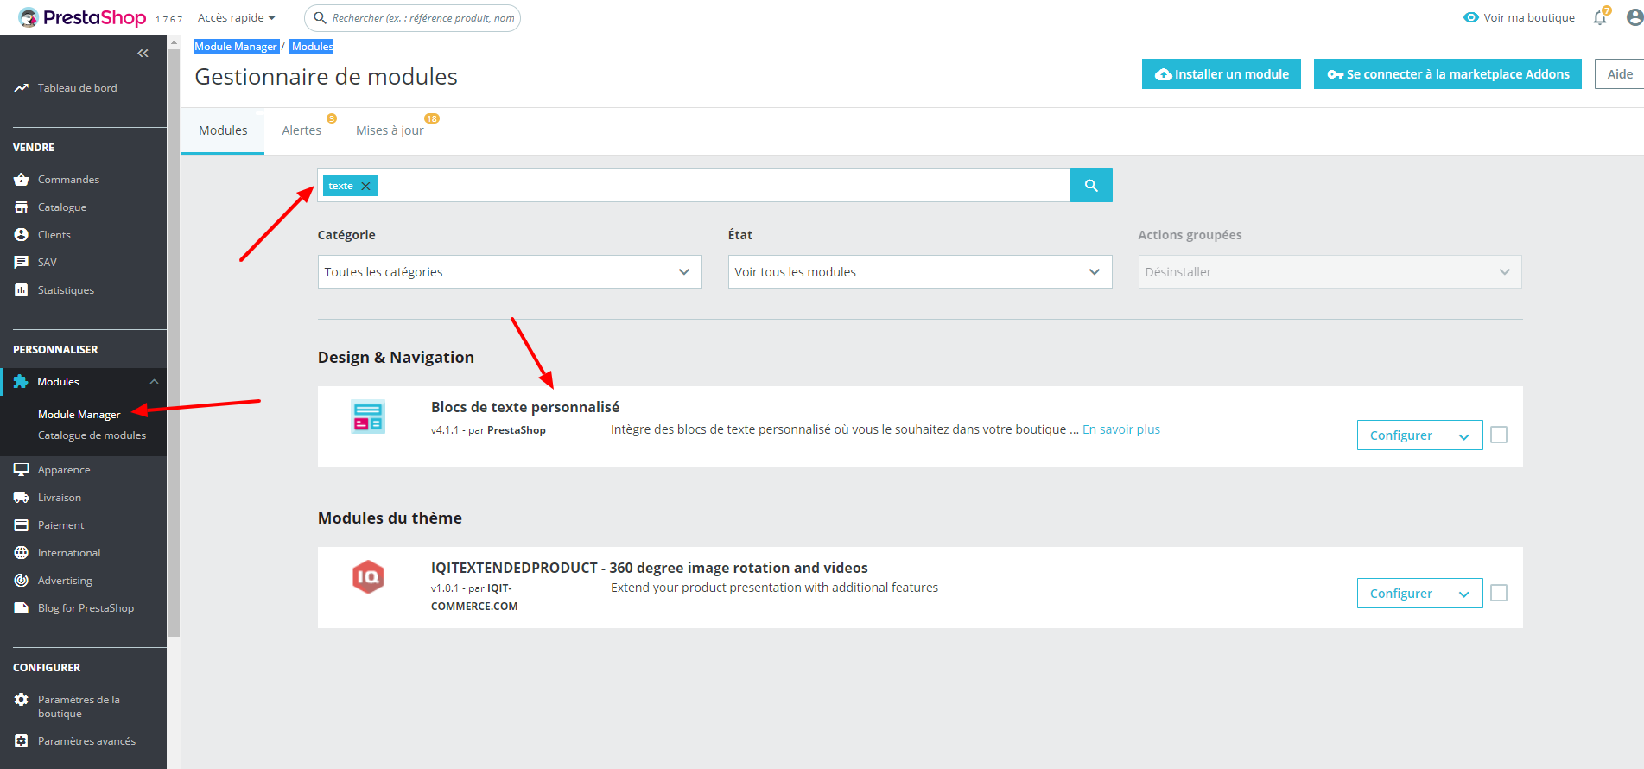Image resolution: width=1644 pixels, height=769 pixels.
Task: Switch to the Modules tab
Action: (223, 130)
